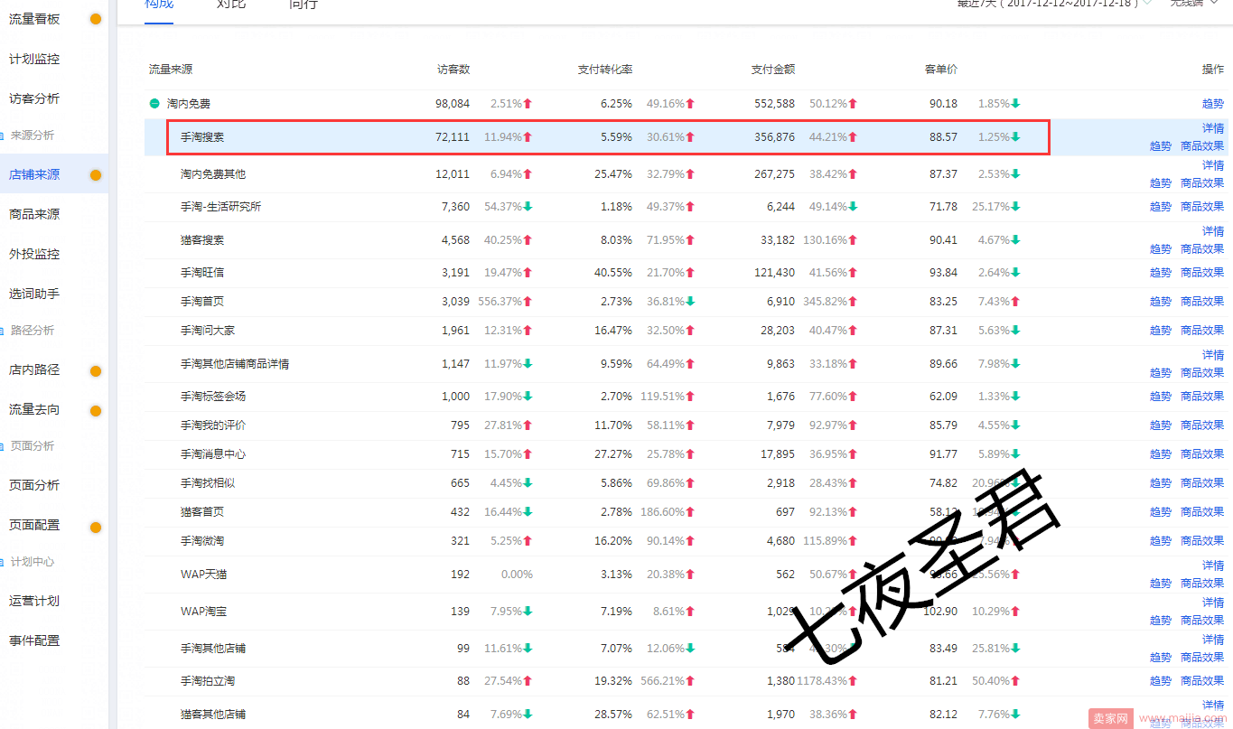Open 流量看板 in the sidebar
Viewport: 1233px width, 729px height.
(34, 19)
